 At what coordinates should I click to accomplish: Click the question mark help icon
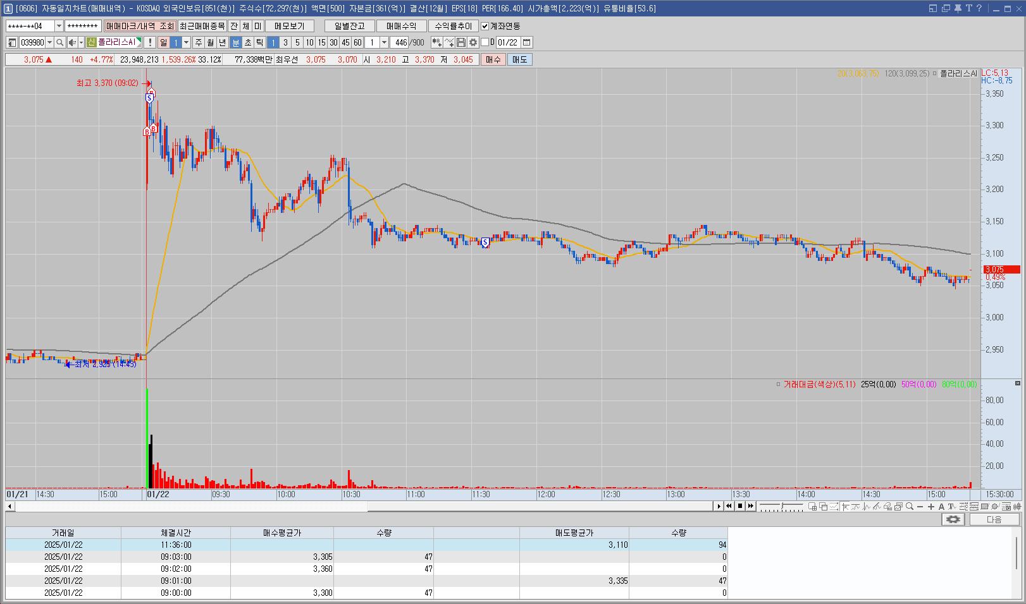979,8
